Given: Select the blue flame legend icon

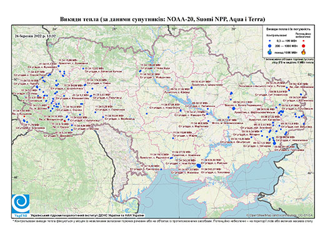Looking at the screenshot, I should (x=270, y=52).
